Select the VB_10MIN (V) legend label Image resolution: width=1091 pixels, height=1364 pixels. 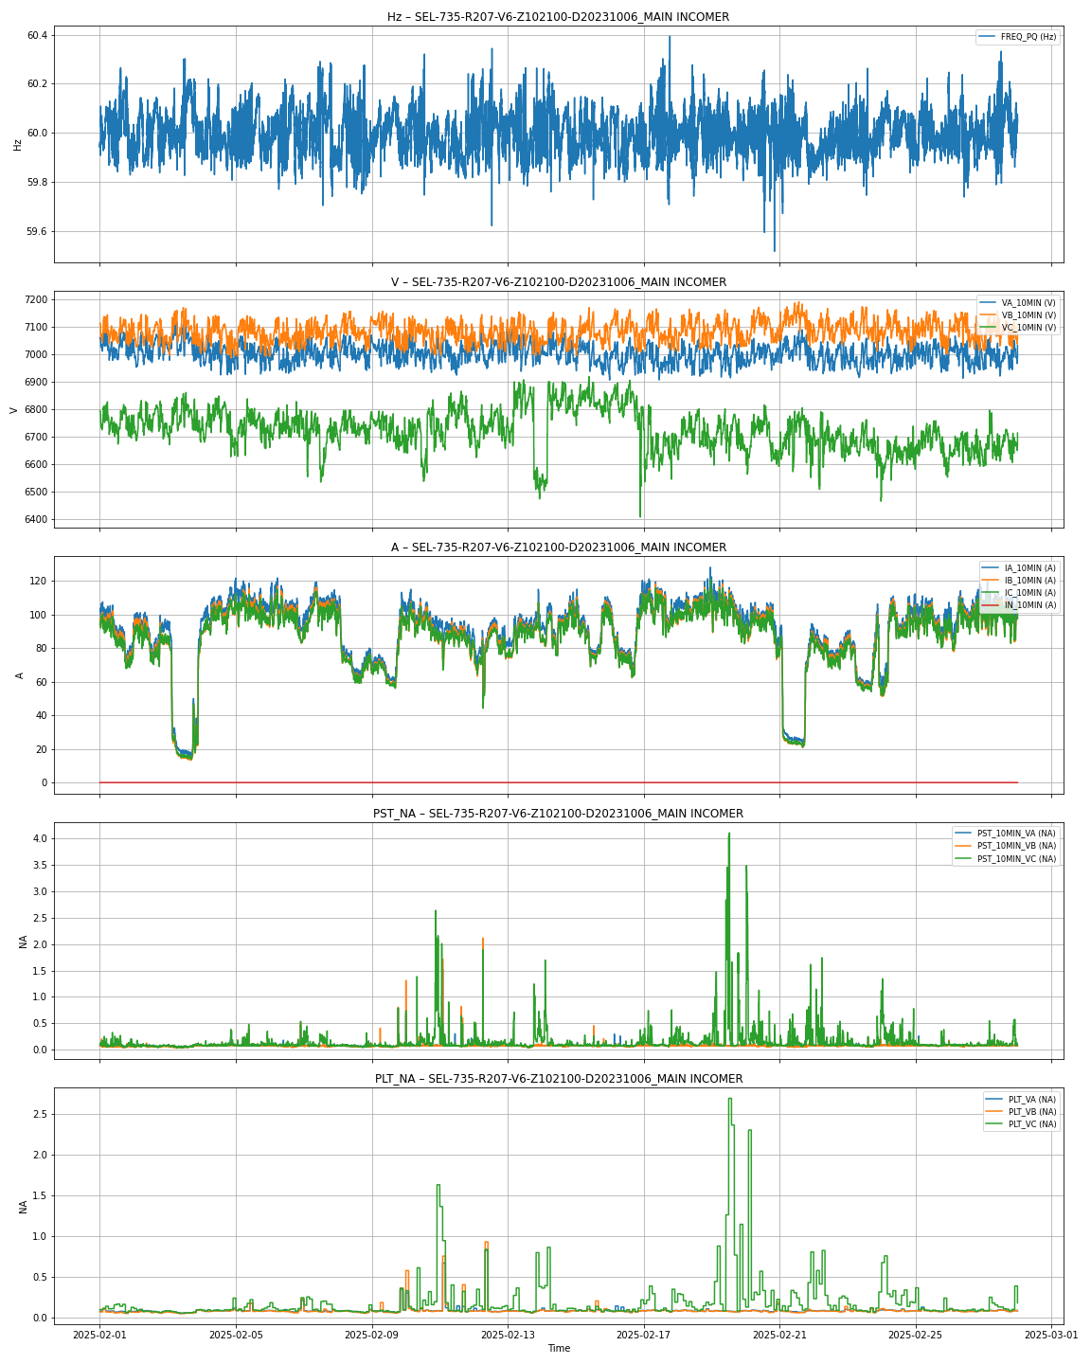(x=1028, y=315)
